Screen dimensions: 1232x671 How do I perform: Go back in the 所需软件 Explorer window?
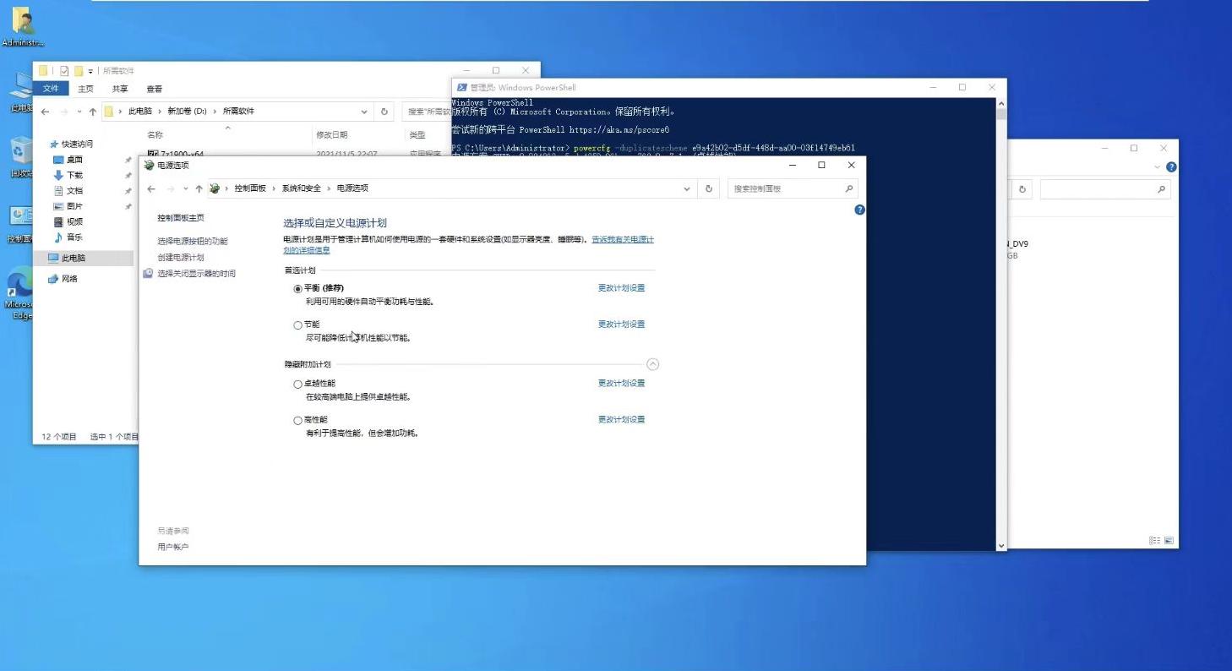(x=45, y=112)
